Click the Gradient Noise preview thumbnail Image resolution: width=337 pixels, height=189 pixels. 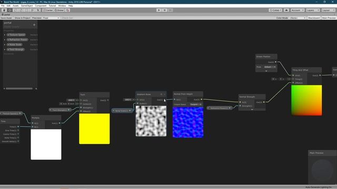(151, 121)
